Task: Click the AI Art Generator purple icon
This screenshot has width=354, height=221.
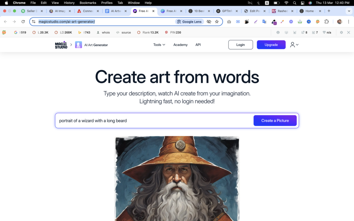Action: [78, 45]
